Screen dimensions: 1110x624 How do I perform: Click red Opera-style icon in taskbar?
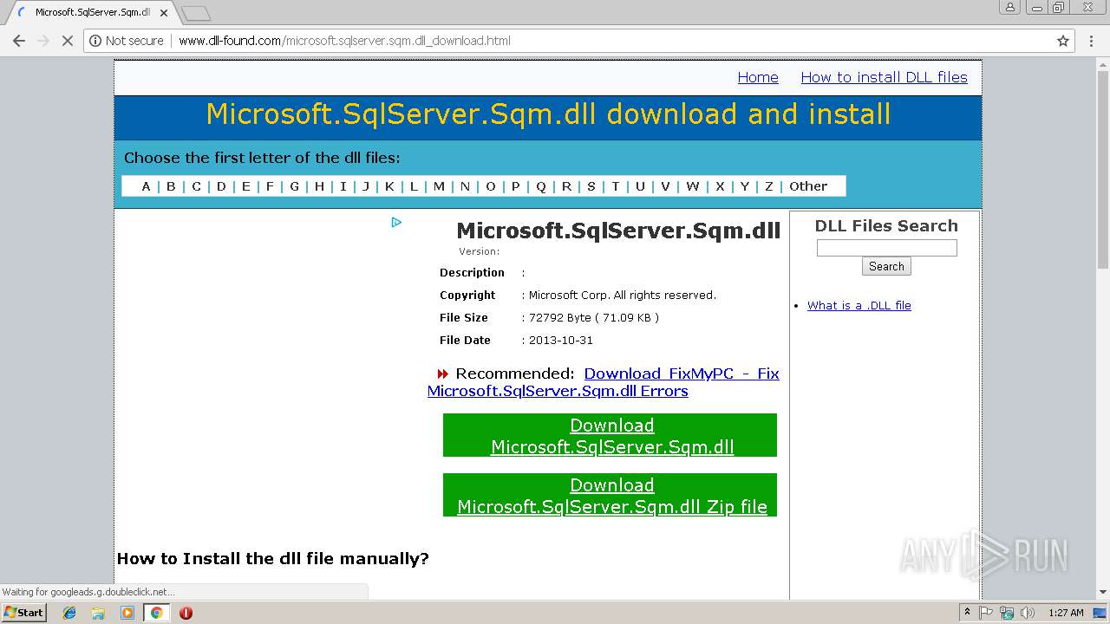[186, 613]
